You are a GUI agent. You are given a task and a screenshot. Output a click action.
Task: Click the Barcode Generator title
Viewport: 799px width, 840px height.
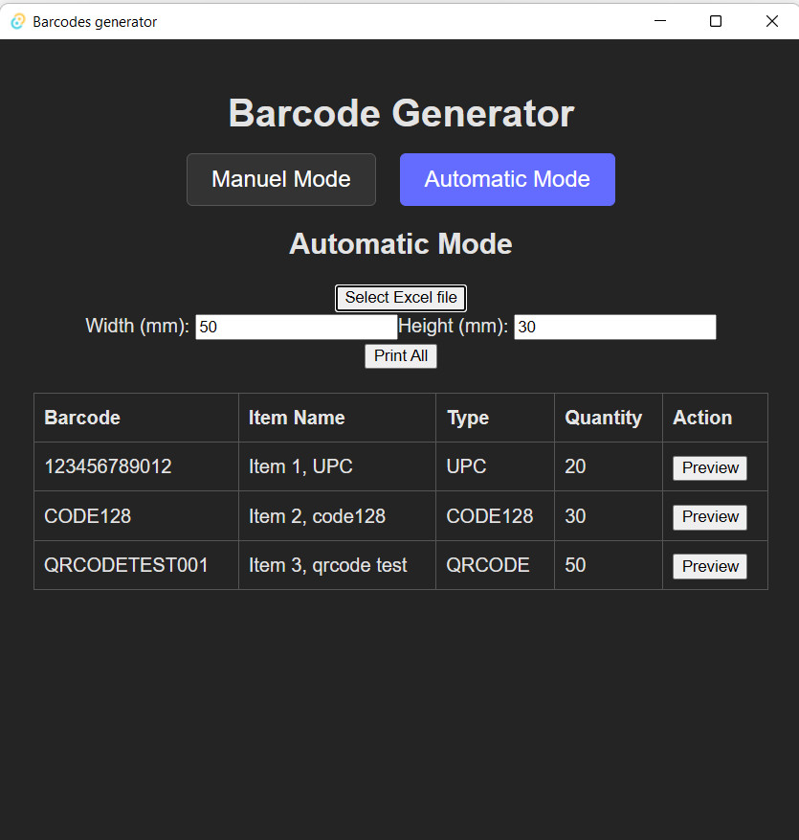(x=400, y=113)
